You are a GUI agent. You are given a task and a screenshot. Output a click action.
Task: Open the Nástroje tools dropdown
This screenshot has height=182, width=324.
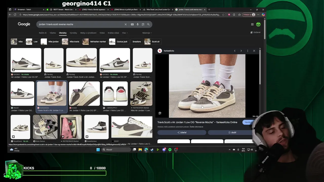tap(147, 33)
